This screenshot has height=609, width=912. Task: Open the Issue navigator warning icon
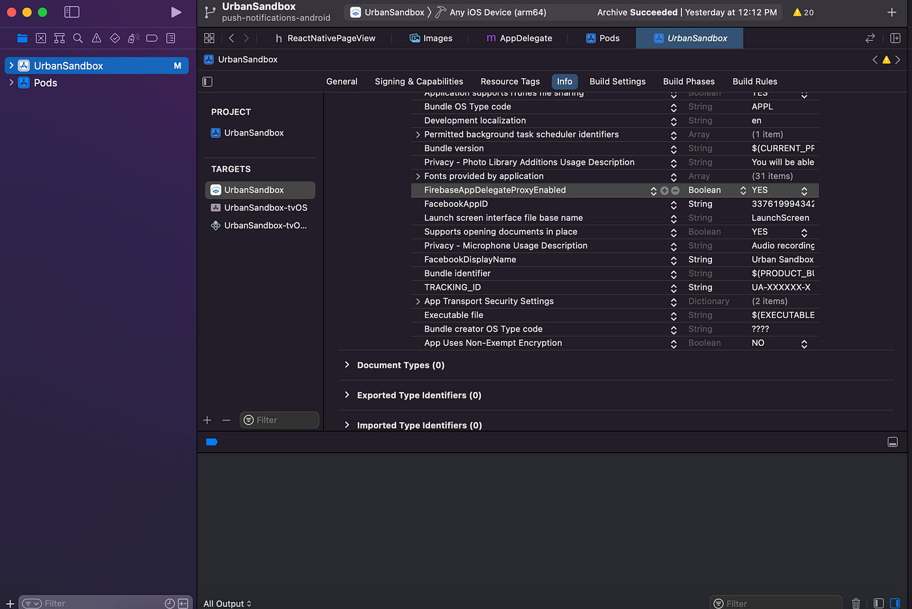[x=96, y=38]
